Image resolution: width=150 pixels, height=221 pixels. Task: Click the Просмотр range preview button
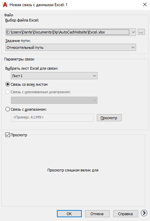109,118
